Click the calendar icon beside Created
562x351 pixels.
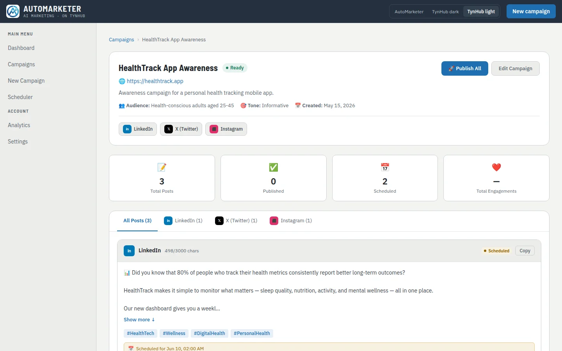[298, 106]
